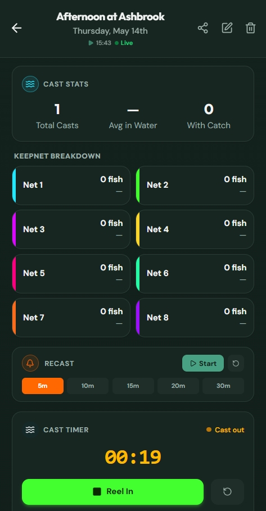Open the Net 1 keepnet card
Screen dimensions: 266x511
(x=71, y=186)
